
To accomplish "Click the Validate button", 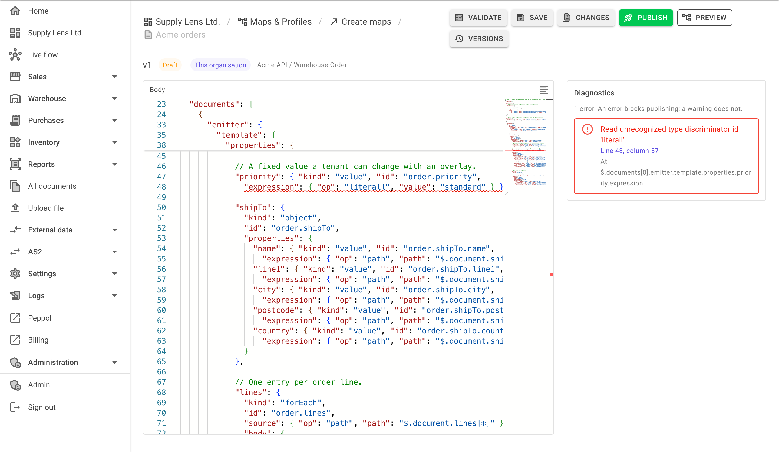I will point(478,18).
